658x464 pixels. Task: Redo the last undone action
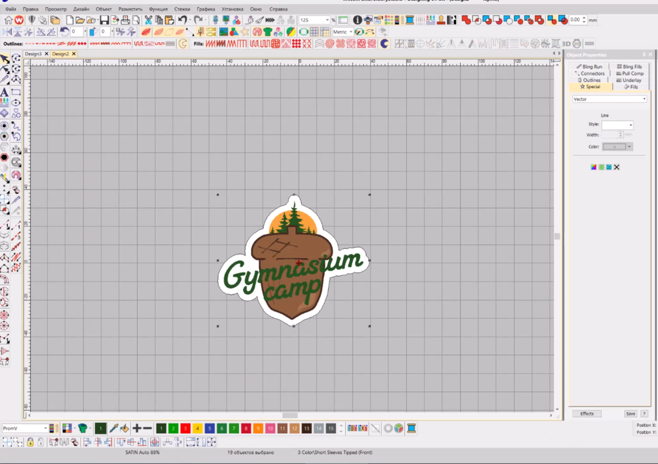198,20
